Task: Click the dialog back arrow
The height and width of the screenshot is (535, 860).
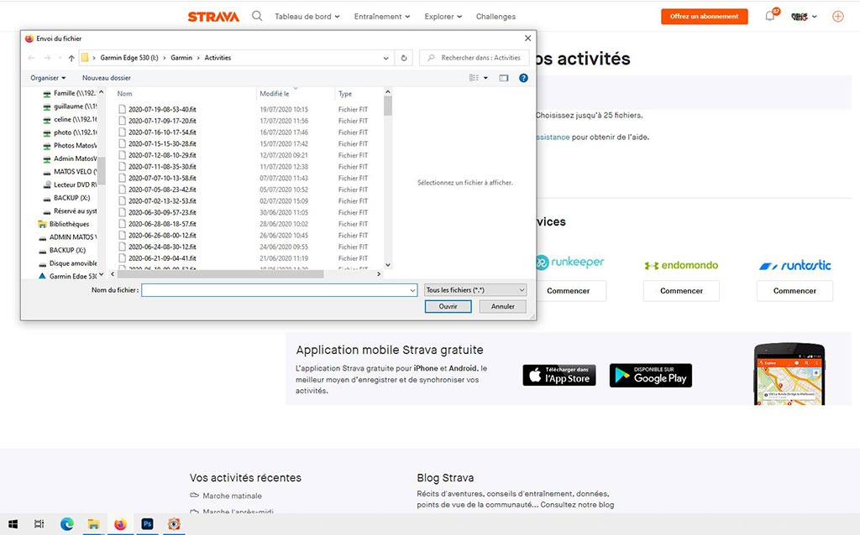Action: click(x=31, y=58)
